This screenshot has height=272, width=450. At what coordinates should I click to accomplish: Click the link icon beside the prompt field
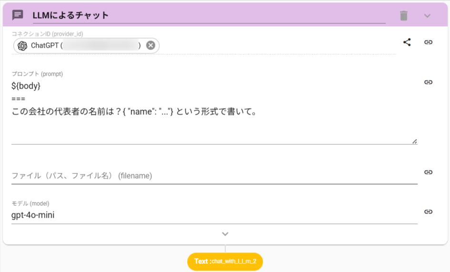[428, 82]
